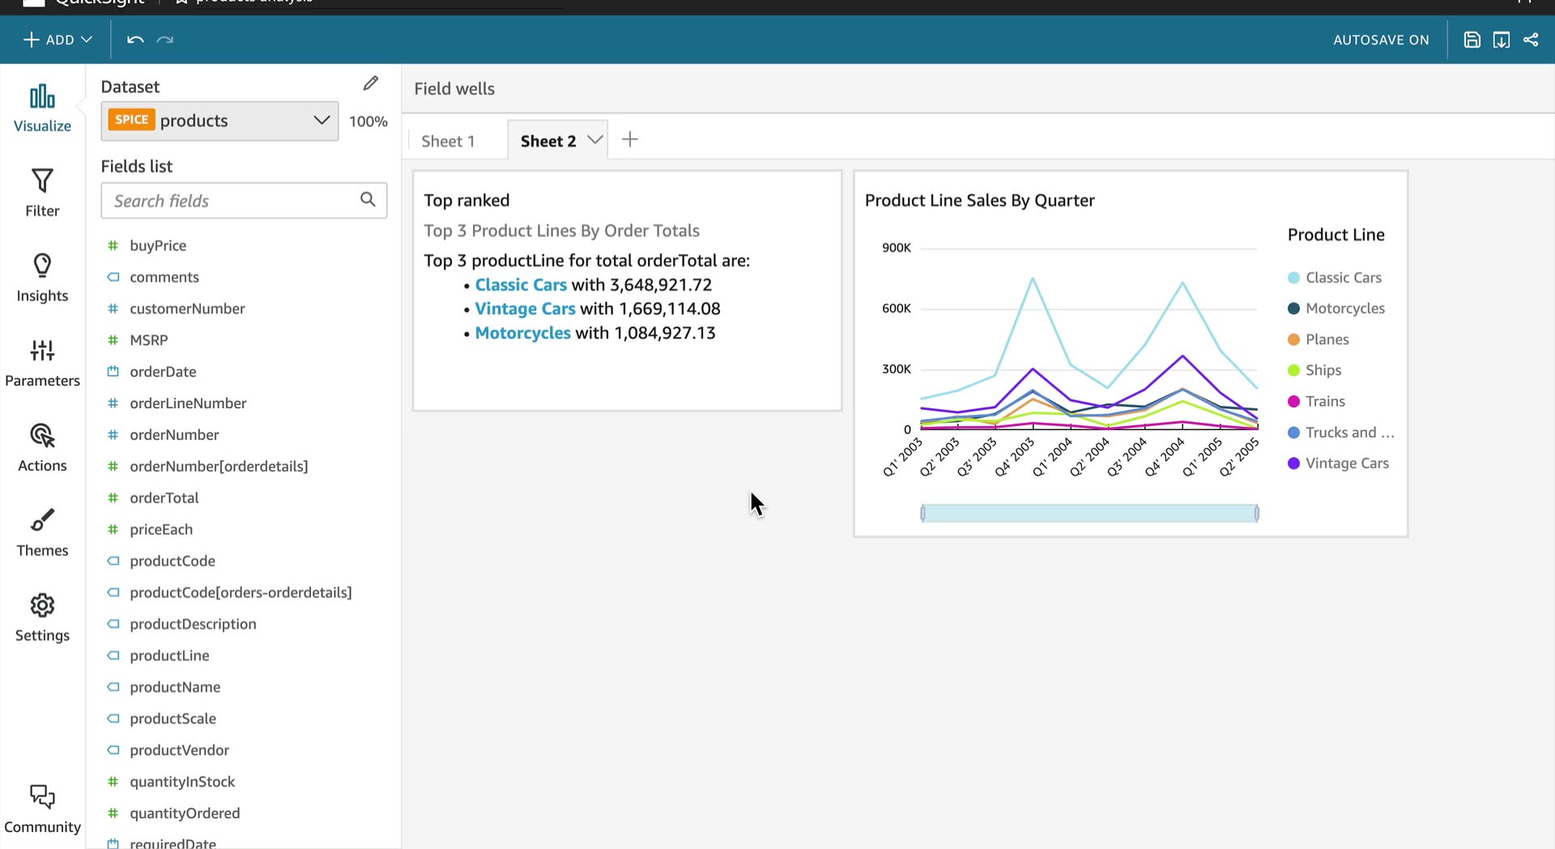Click the AUTOSAVE ON toggle text
This screenshot has width=1555, height=849.
pyautogui.click(x=1381, y=40)
